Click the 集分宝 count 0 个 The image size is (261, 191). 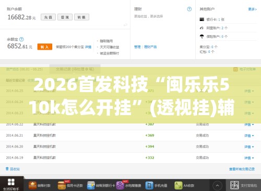[214, 47]
